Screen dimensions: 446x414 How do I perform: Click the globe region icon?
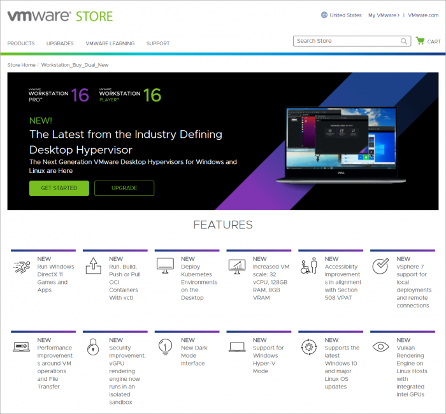pyautogui.click(x=324, y=15)
